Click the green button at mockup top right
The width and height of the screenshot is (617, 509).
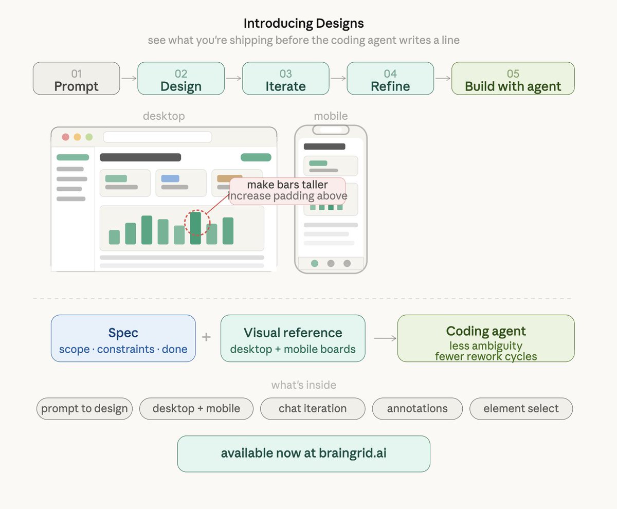pos(256,157)
